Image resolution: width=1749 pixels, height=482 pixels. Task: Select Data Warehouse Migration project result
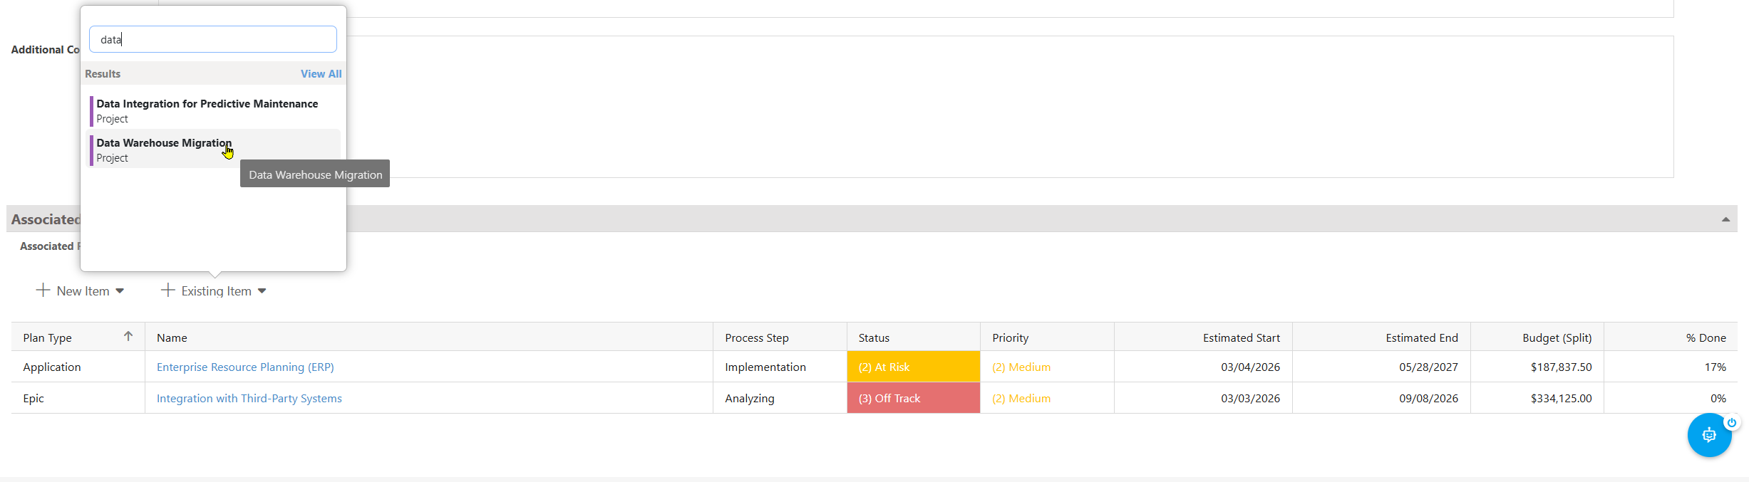click(x=213, y=150)
